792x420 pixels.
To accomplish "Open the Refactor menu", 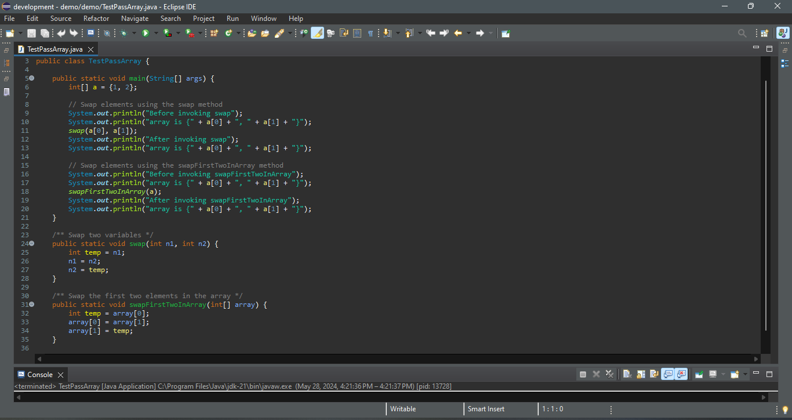I will point(96,19).
